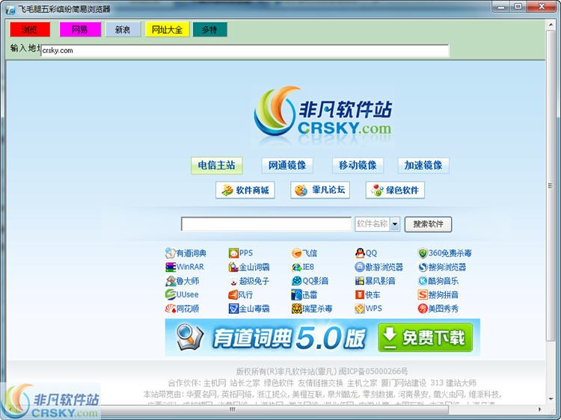Maximize the browser window
Image resolution: width=561 pixels, height=420 pixels.
click(518, 6)
